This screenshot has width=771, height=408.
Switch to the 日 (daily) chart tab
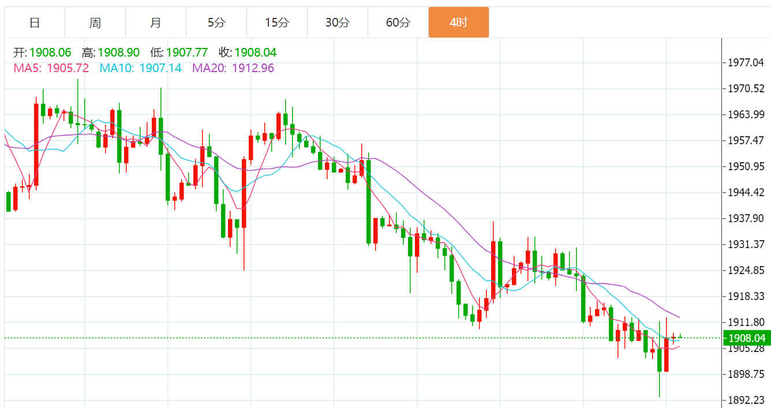[x=35, y=23]
